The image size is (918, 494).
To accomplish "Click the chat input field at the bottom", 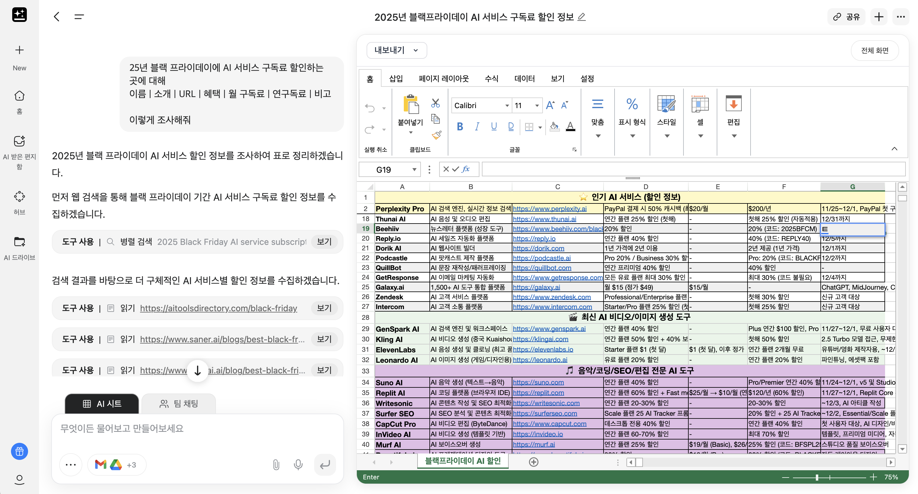I will point(196,429).
